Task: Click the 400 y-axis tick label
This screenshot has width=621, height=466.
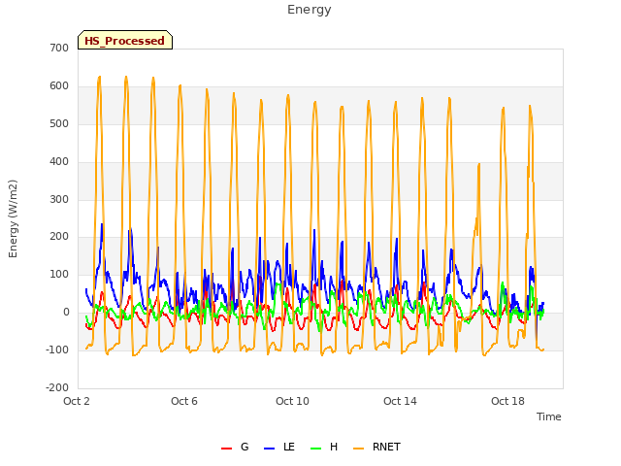Action: point(59,162)
